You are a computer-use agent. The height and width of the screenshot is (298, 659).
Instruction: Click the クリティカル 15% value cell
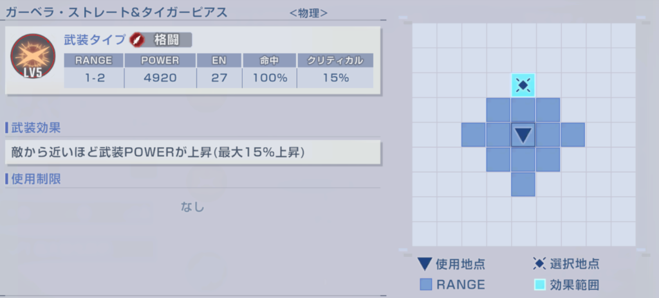[x=335, y=78]
